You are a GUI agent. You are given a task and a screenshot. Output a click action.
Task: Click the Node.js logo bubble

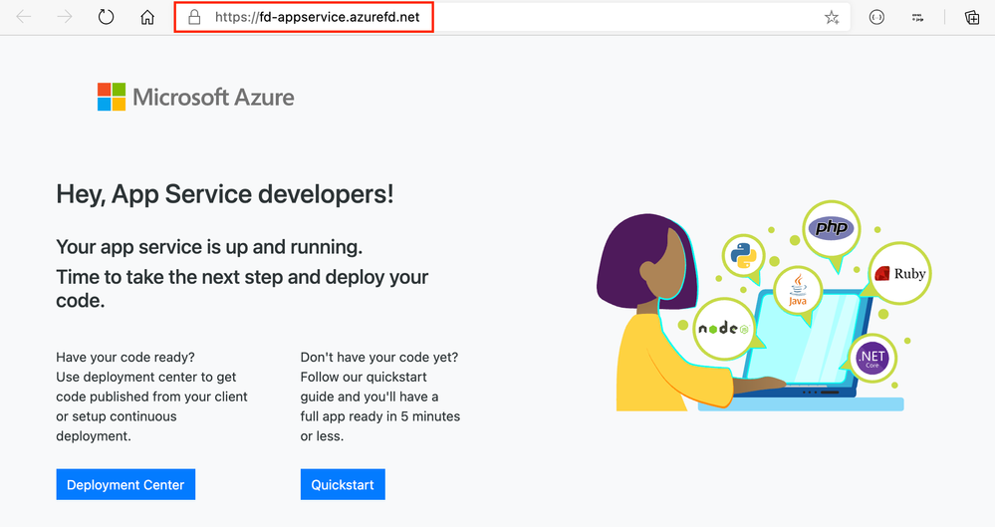[x=724, y=329]
